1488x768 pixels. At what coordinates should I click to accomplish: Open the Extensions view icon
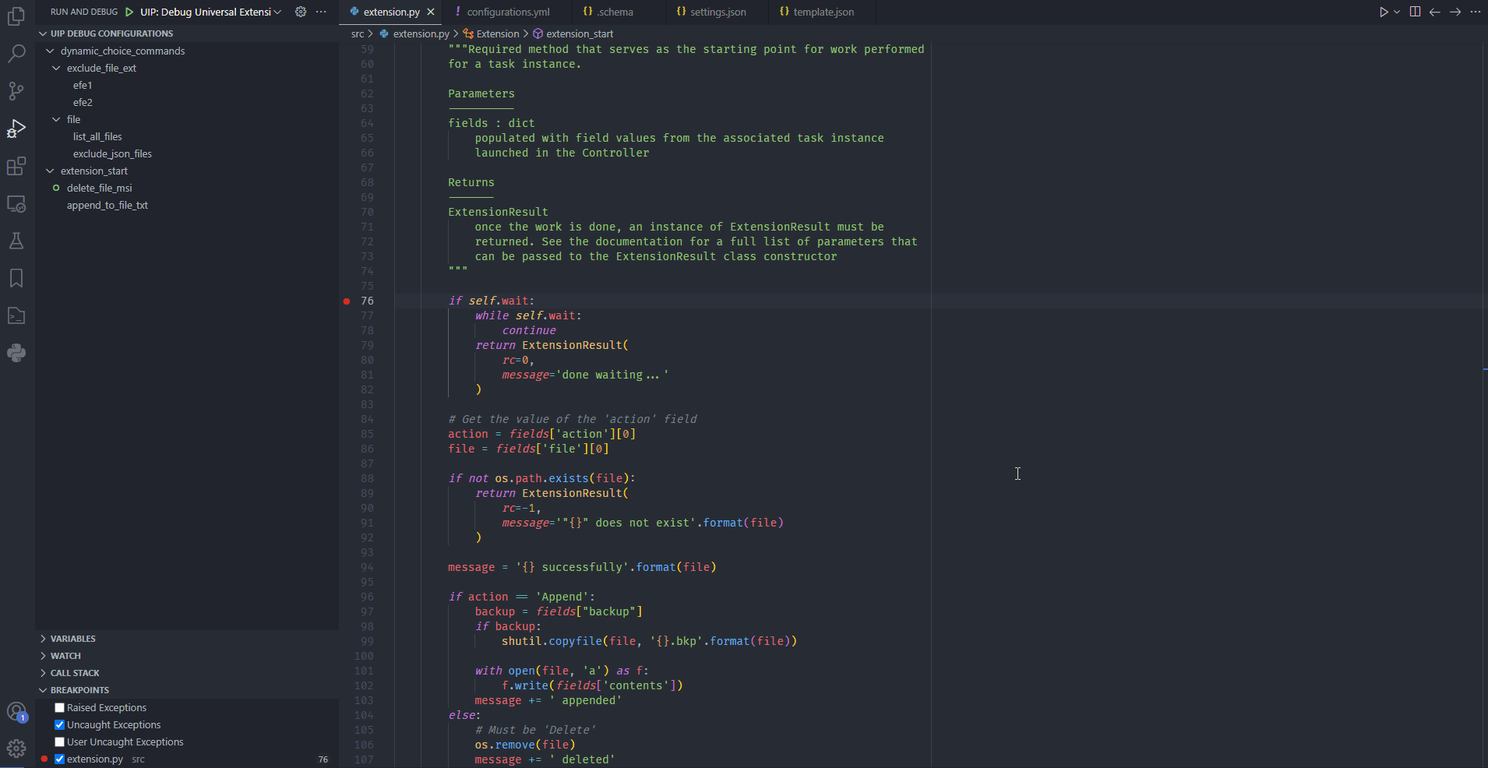point(16,166)
